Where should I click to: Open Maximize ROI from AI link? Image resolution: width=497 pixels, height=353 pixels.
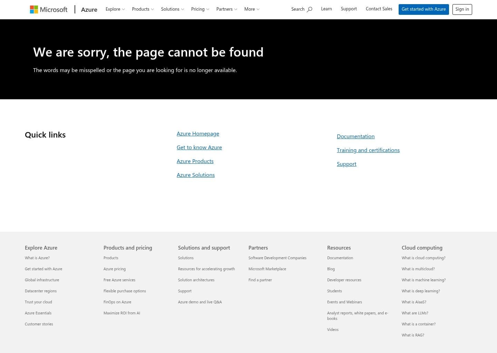(x=122, y=313)
